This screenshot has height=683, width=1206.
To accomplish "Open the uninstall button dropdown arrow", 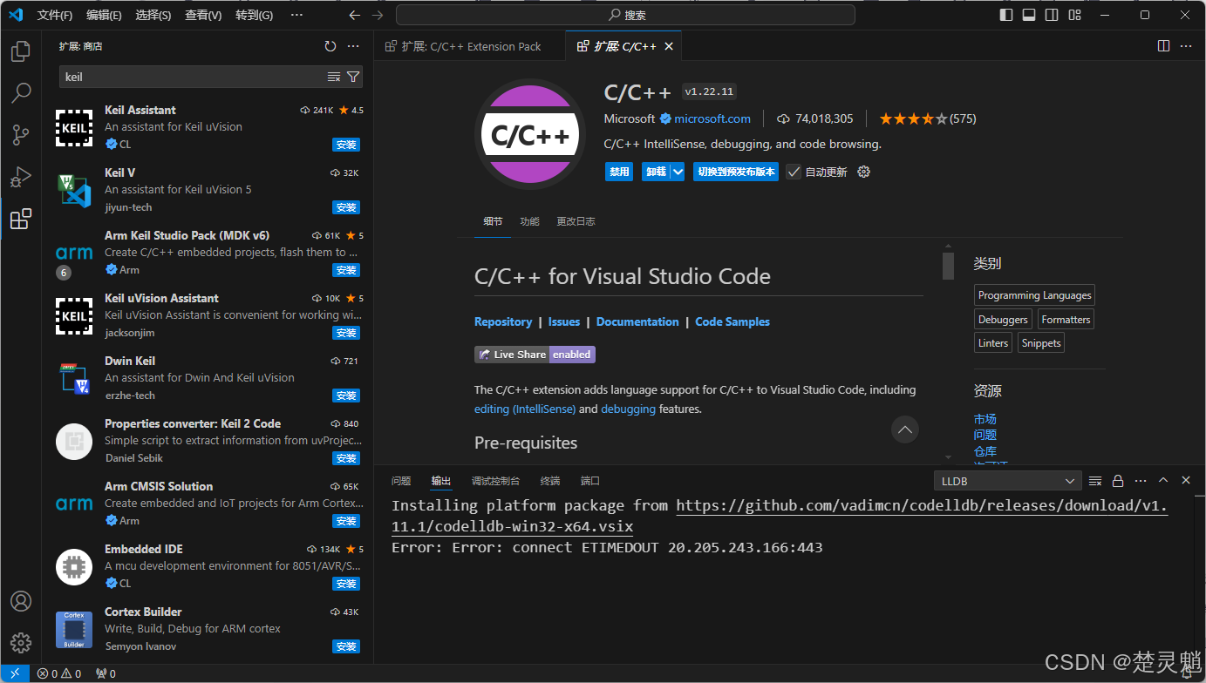I will (678, 172).
